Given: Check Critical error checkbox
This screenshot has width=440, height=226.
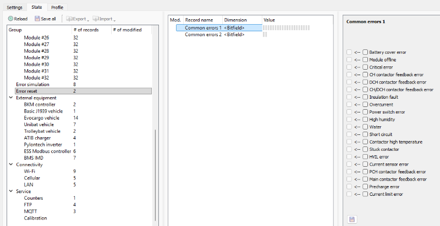Looking at the screenshot, I should point(365,67).
